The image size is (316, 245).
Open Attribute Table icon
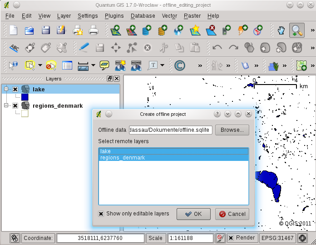point(67,65)
